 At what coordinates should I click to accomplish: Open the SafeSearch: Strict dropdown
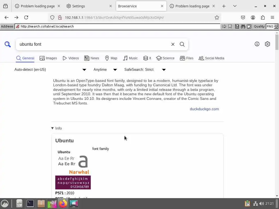point(145,69)
